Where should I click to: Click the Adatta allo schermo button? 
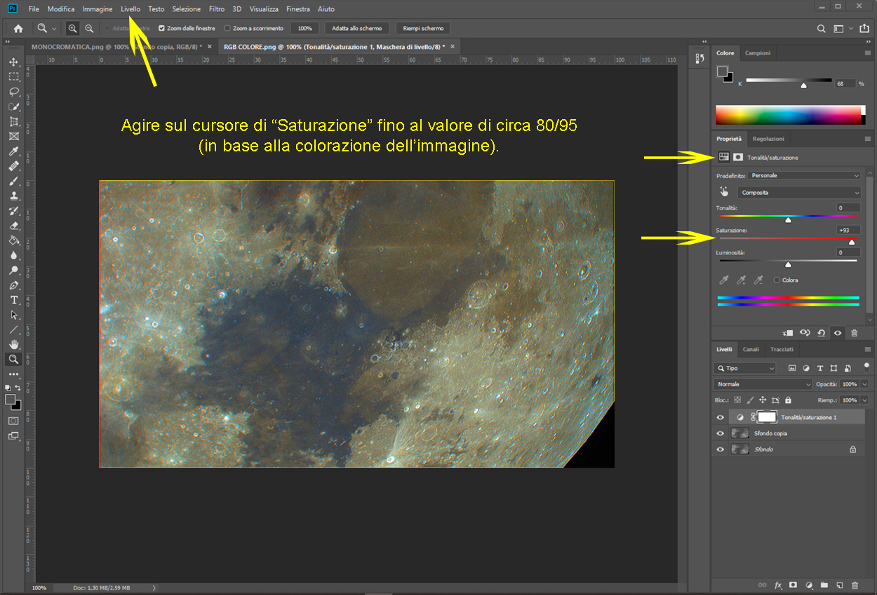coord(356,29)
